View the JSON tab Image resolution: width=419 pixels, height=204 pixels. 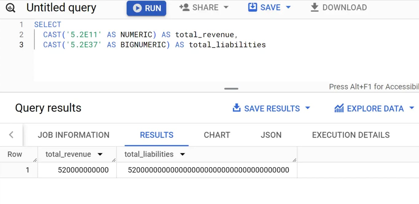point(271,135)
